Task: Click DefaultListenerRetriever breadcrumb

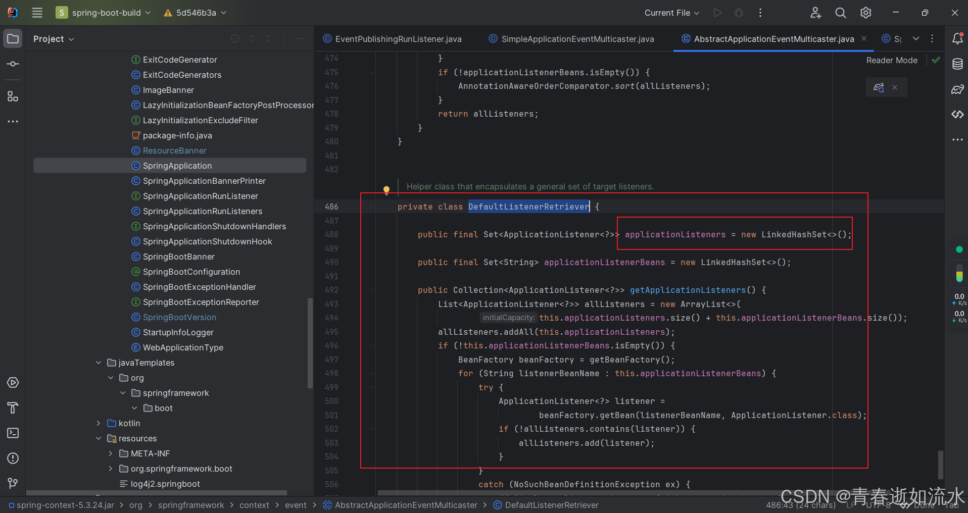Action: pos(546,505)
